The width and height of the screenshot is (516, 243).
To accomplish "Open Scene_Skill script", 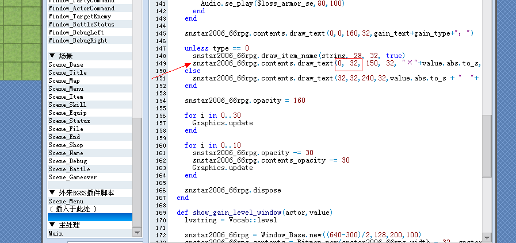I will point(90,105).
